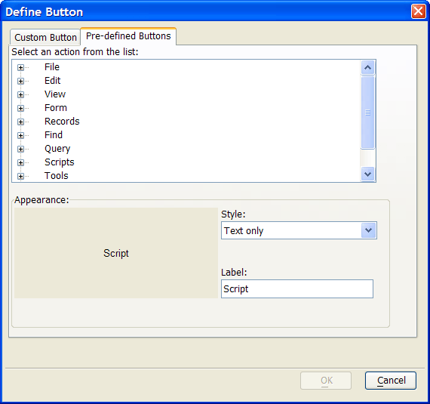The image size is (430, 404).
Task: Select the Tools action category
Action: pos(57,176)
